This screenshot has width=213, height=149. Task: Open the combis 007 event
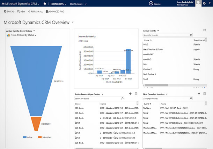[148, 55]
